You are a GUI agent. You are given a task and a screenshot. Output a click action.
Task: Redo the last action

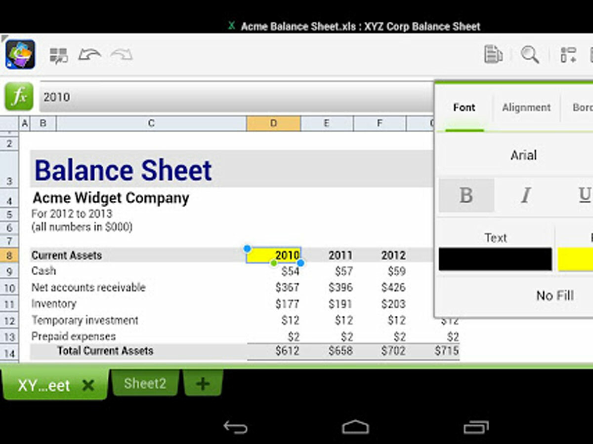point(122,54)
